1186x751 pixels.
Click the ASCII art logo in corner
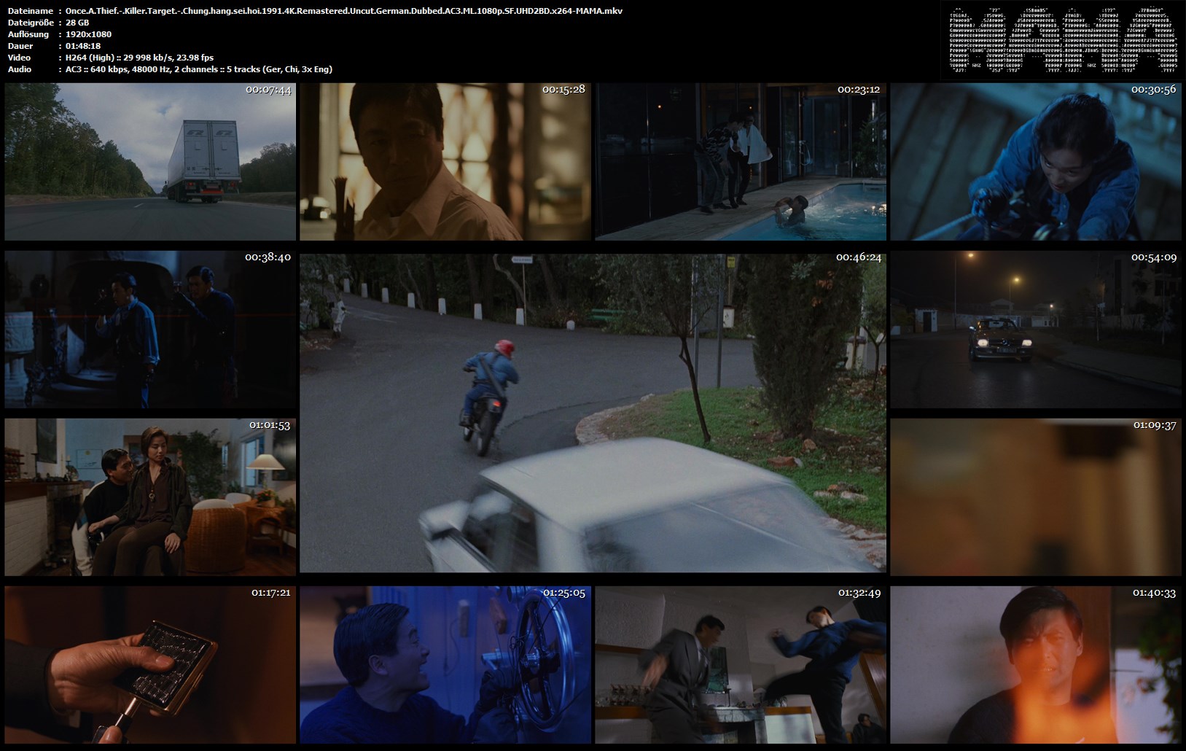pos(1062,40)
